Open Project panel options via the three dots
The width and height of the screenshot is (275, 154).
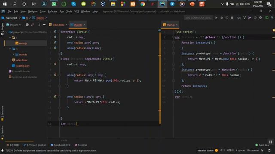tap(39, 25)
